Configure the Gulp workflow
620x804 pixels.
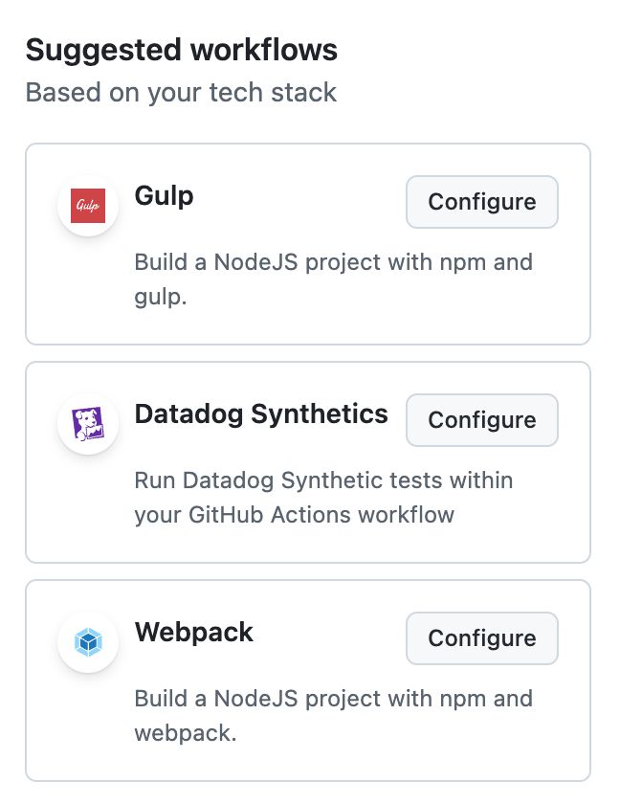481,202
